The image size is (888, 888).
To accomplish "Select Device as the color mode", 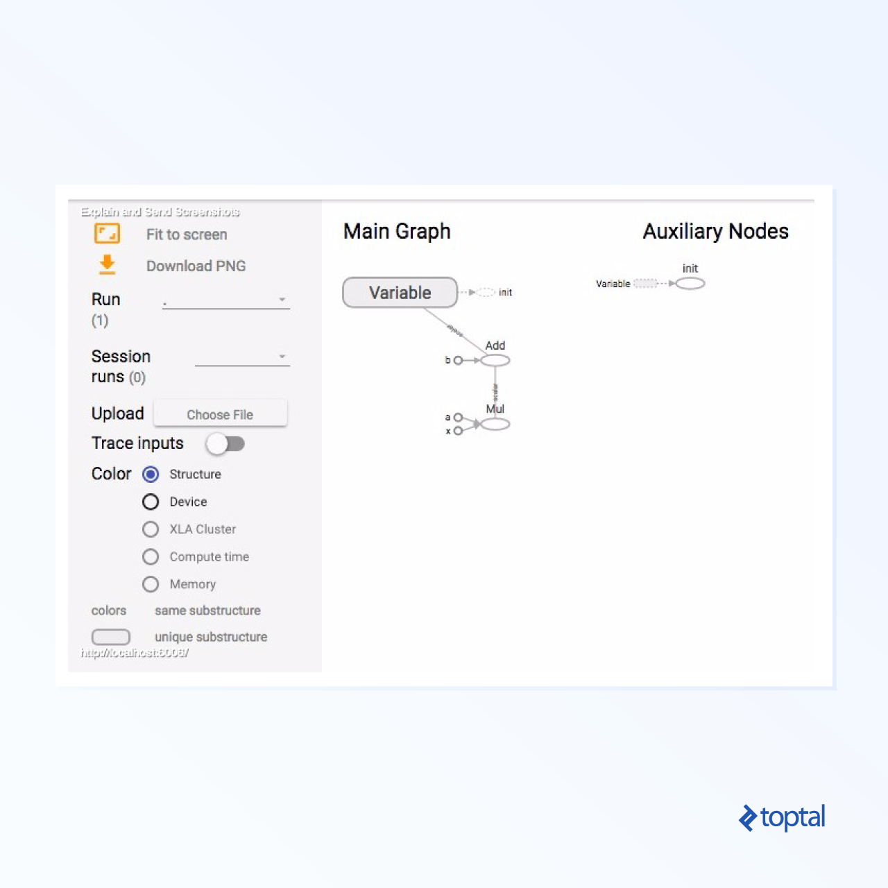I will click(151, 502).
